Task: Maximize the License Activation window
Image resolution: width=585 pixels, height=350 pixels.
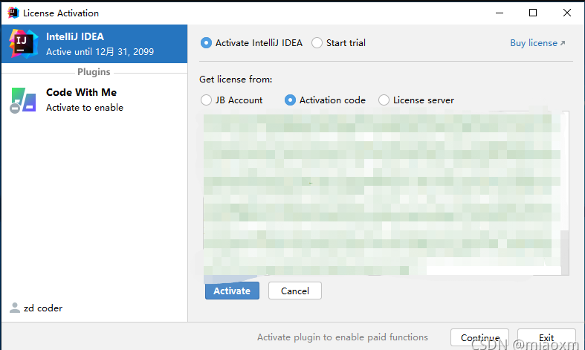Action: click(x=533, y=13)
